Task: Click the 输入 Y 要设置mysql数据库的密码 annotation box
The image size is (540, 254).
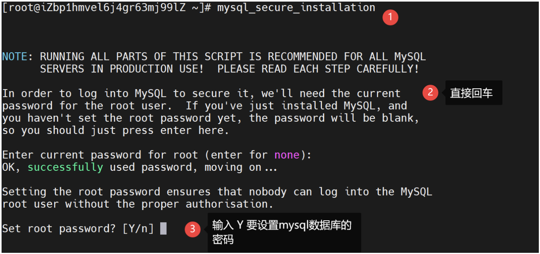Action: 284,232
